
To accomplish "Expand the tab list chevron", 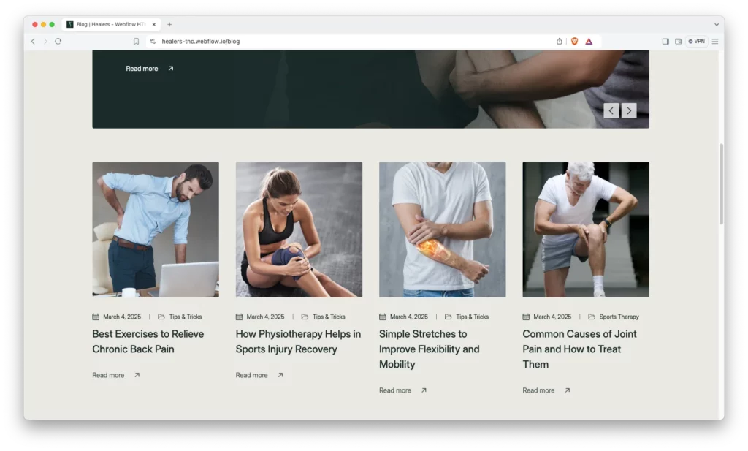I will pos(714,24).
